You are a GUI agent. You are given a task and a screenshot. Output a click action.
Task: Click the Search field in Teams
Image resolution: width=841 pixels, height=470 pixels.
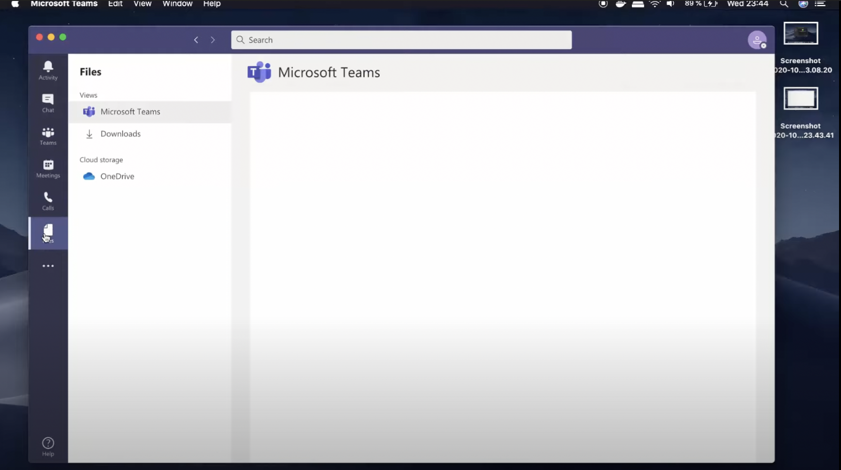401,40
